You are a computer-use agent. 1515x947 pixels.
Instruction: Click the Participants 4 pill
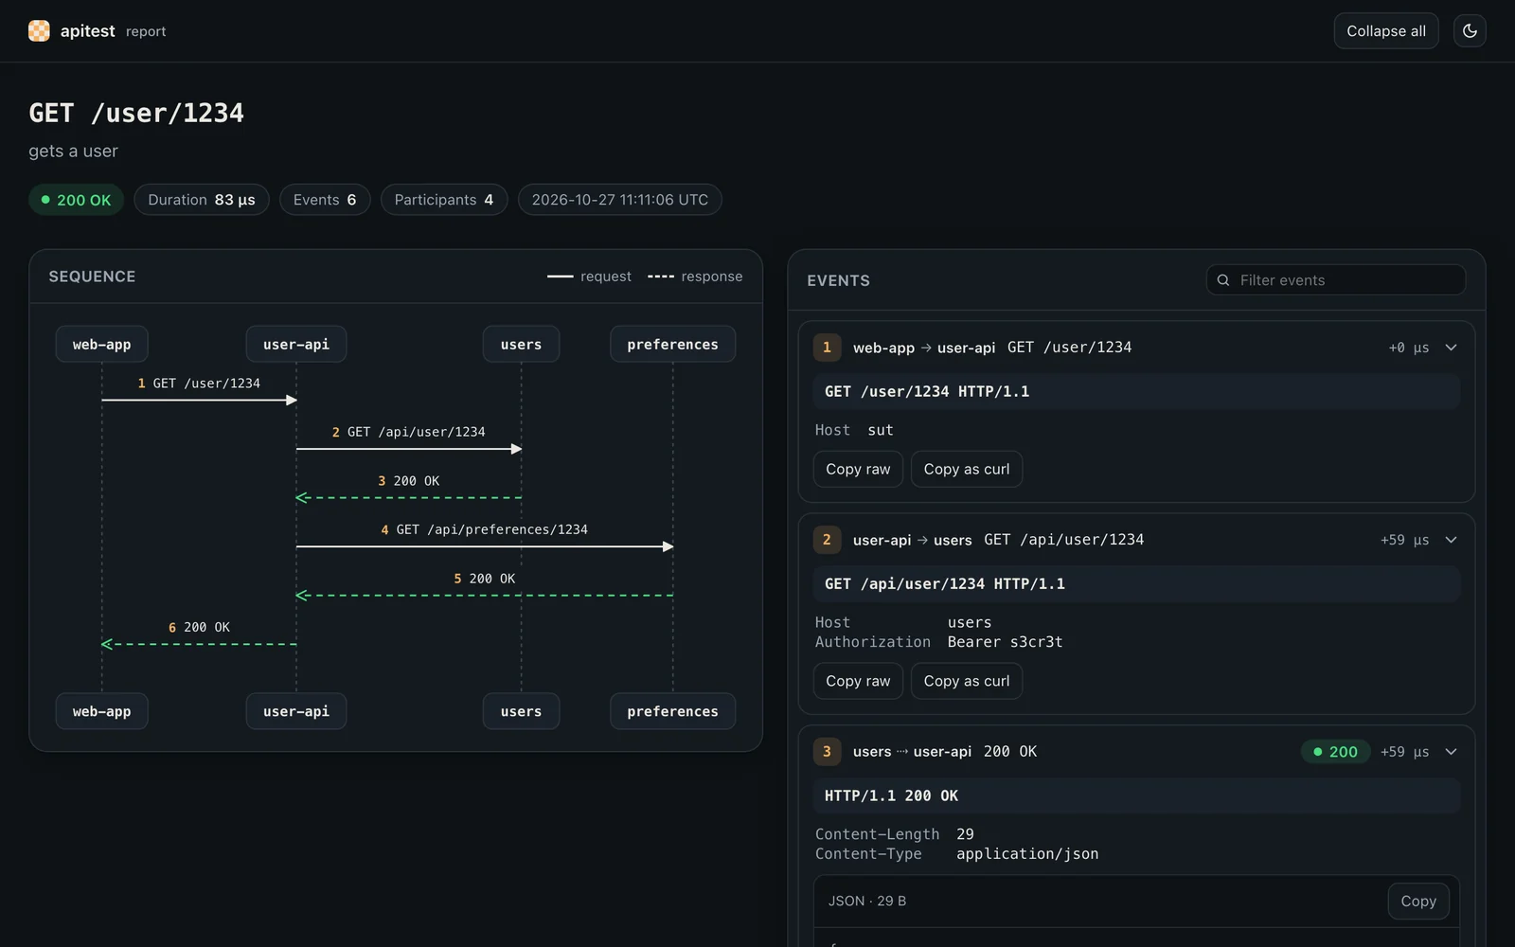click(x=444, y=200)
